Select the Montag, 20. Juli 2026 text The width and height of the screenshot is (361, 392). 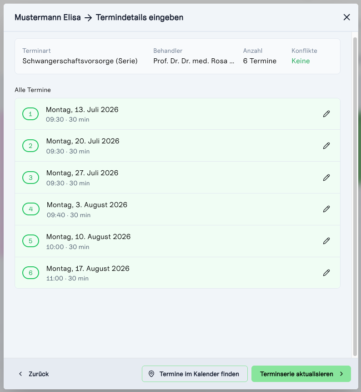(x=83, y=141)
